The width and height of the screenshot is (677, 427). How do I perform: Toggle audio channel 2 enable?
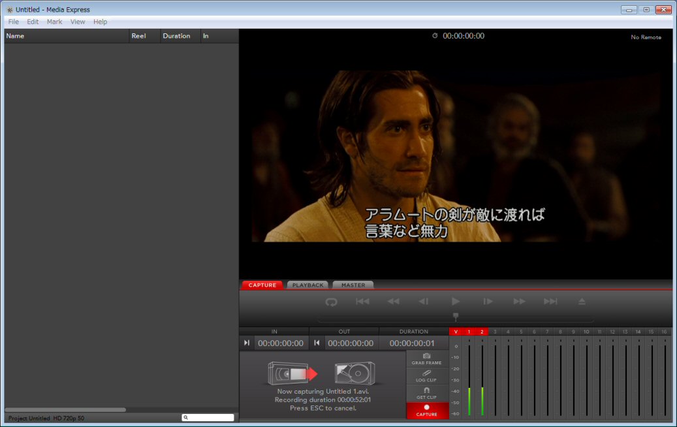pyautogui.click(x=482, y=332)
